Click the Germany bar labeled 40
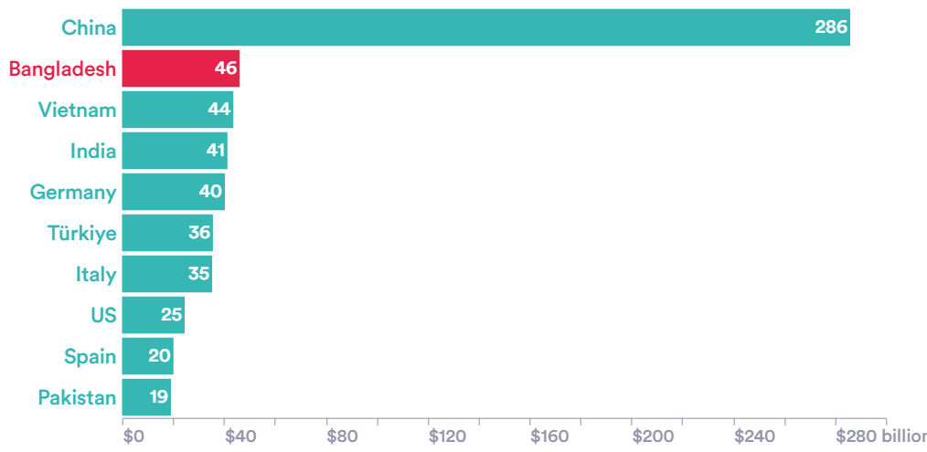927x452 pixels. click(x=174, y=192)
